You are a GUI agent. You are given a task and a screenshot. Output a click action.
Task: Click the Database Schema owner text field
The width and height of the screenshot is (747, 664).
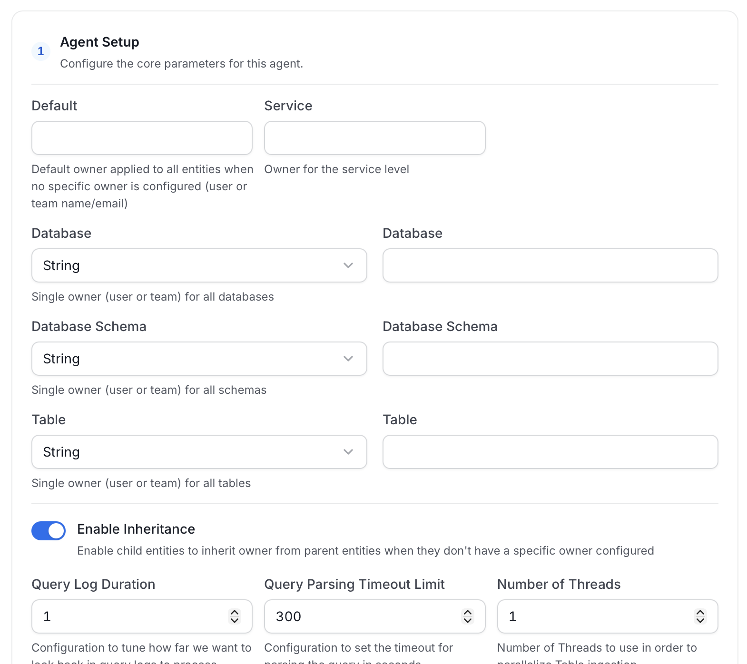point(550,359)
